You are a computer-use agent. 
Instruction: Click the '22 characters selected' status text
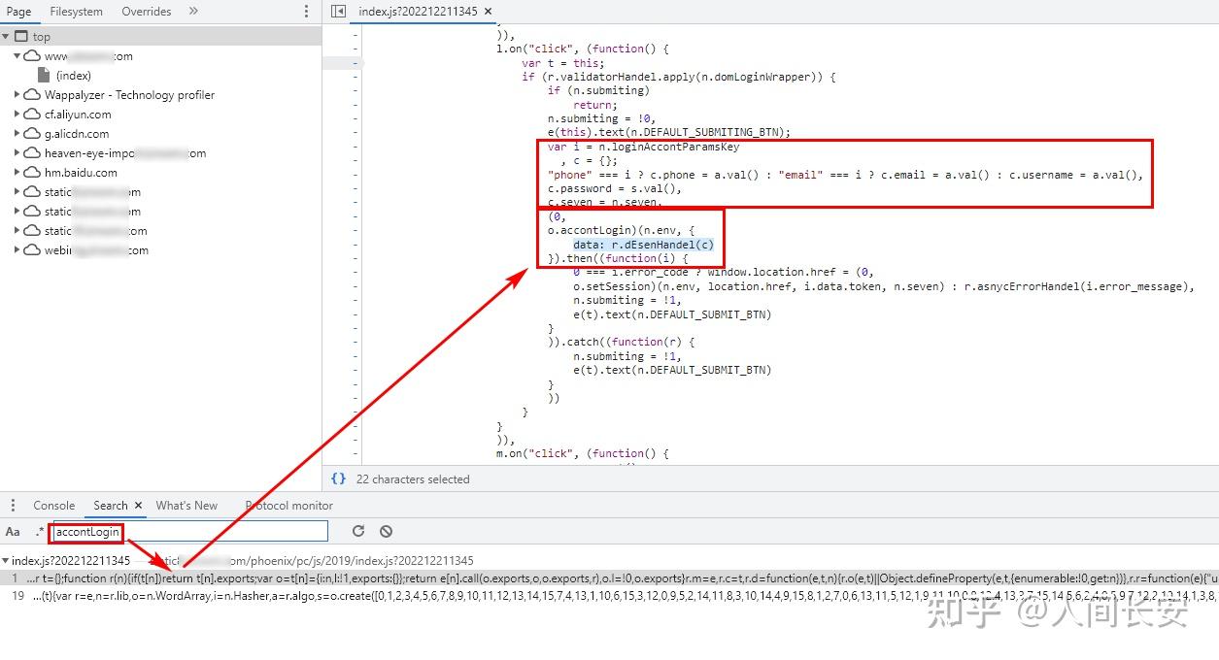[x=413, y=478]
